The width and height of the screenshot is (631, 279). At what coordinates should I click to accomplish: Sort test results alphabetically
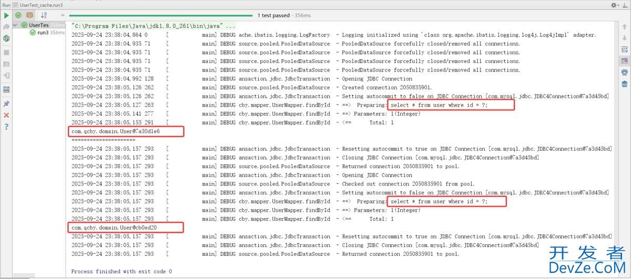44,16
